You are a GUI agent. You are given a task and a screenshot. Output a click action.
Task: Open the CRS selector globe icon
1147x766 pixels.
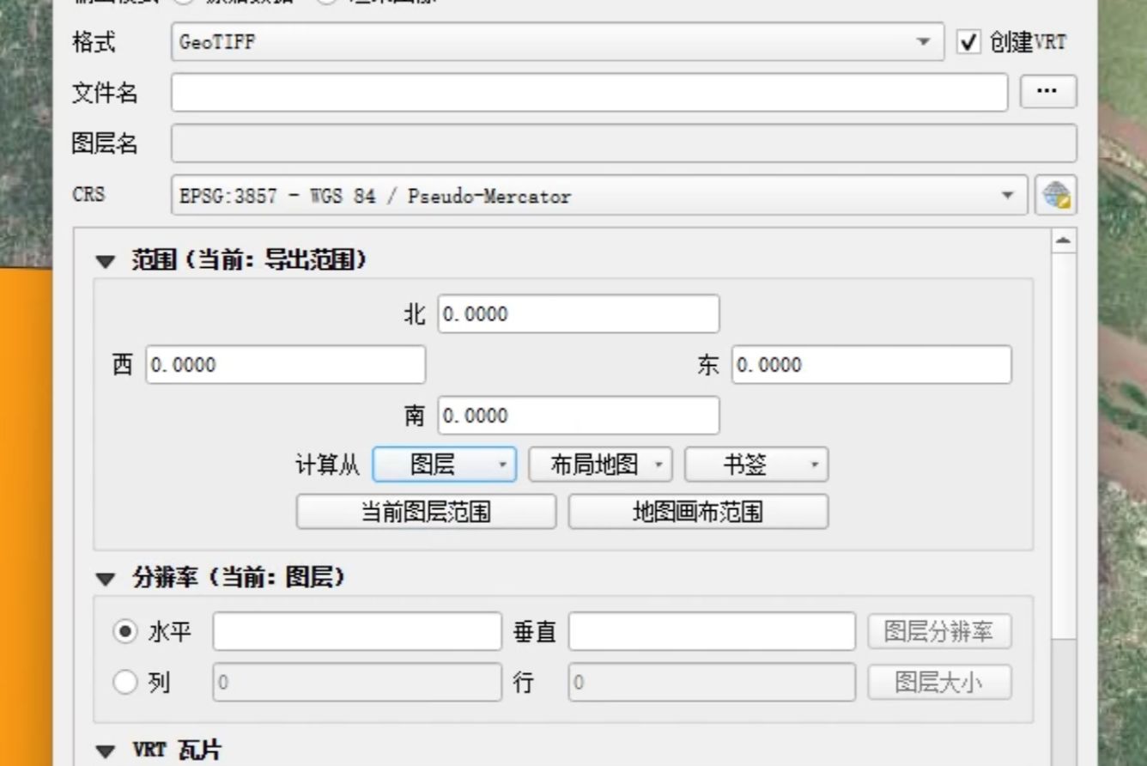click(x=1056, y=196)
